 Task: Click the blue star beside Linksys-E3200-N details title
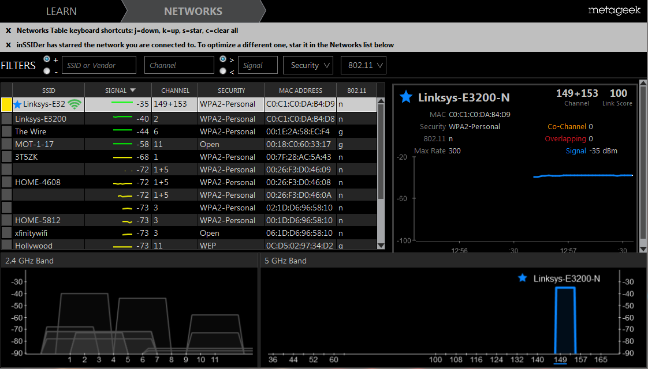coord(406,97)
